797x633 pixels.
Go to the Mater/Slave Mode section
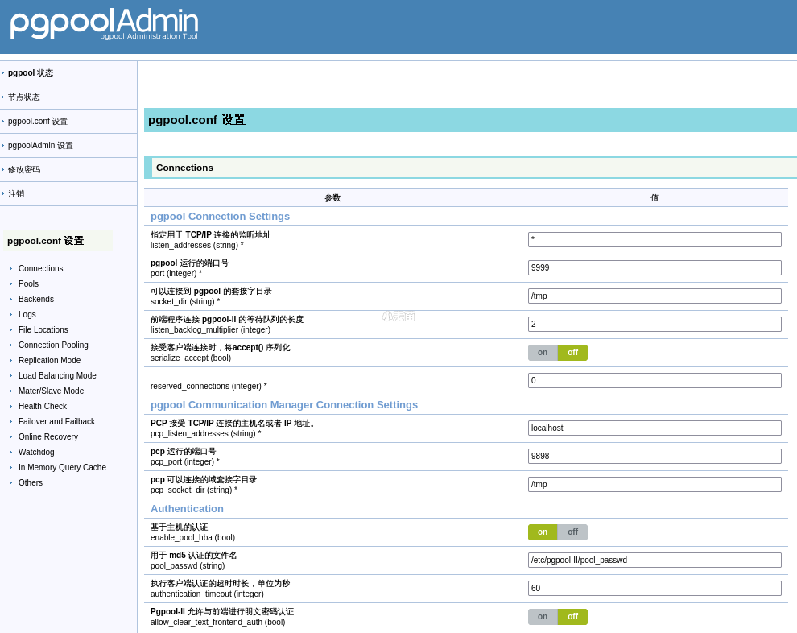coord(52,391)
